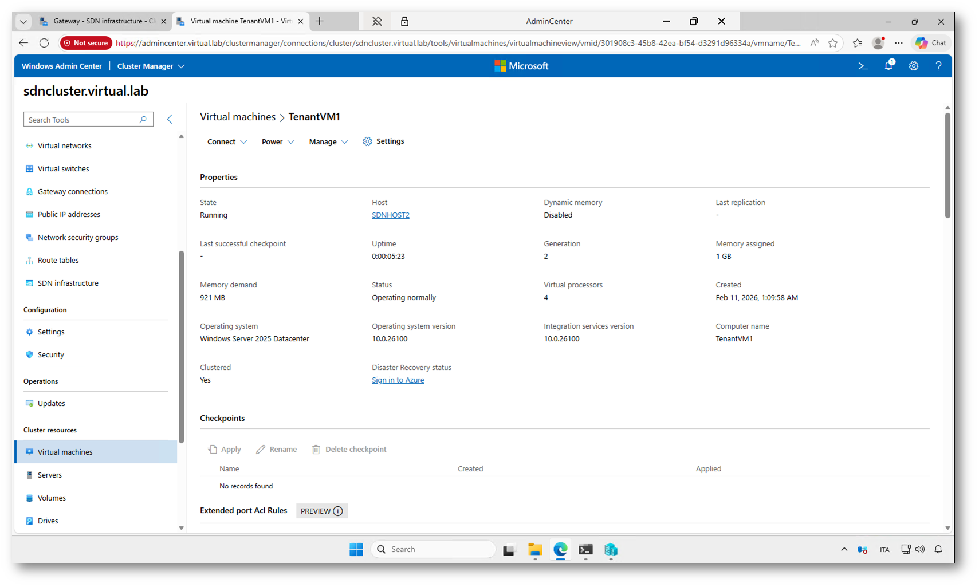Open Windows Admin Center settings gear
Screen dimensions: 979x587
(x=914, y=66)
